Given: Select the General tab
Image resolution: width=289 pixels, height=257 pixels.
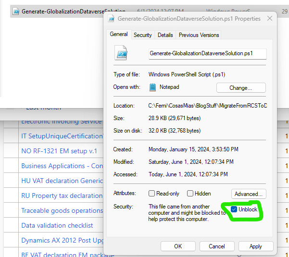Looking at the screenshot, I should tap(118, 35).
